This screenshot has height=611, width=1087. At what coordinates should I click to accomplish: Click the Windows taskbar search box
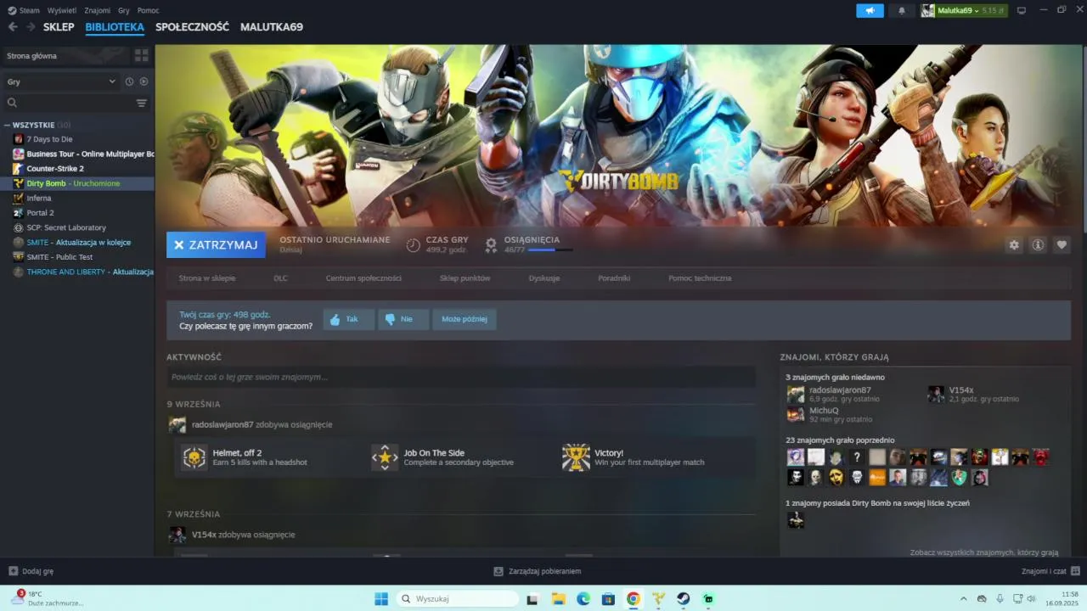click(457, 598)
